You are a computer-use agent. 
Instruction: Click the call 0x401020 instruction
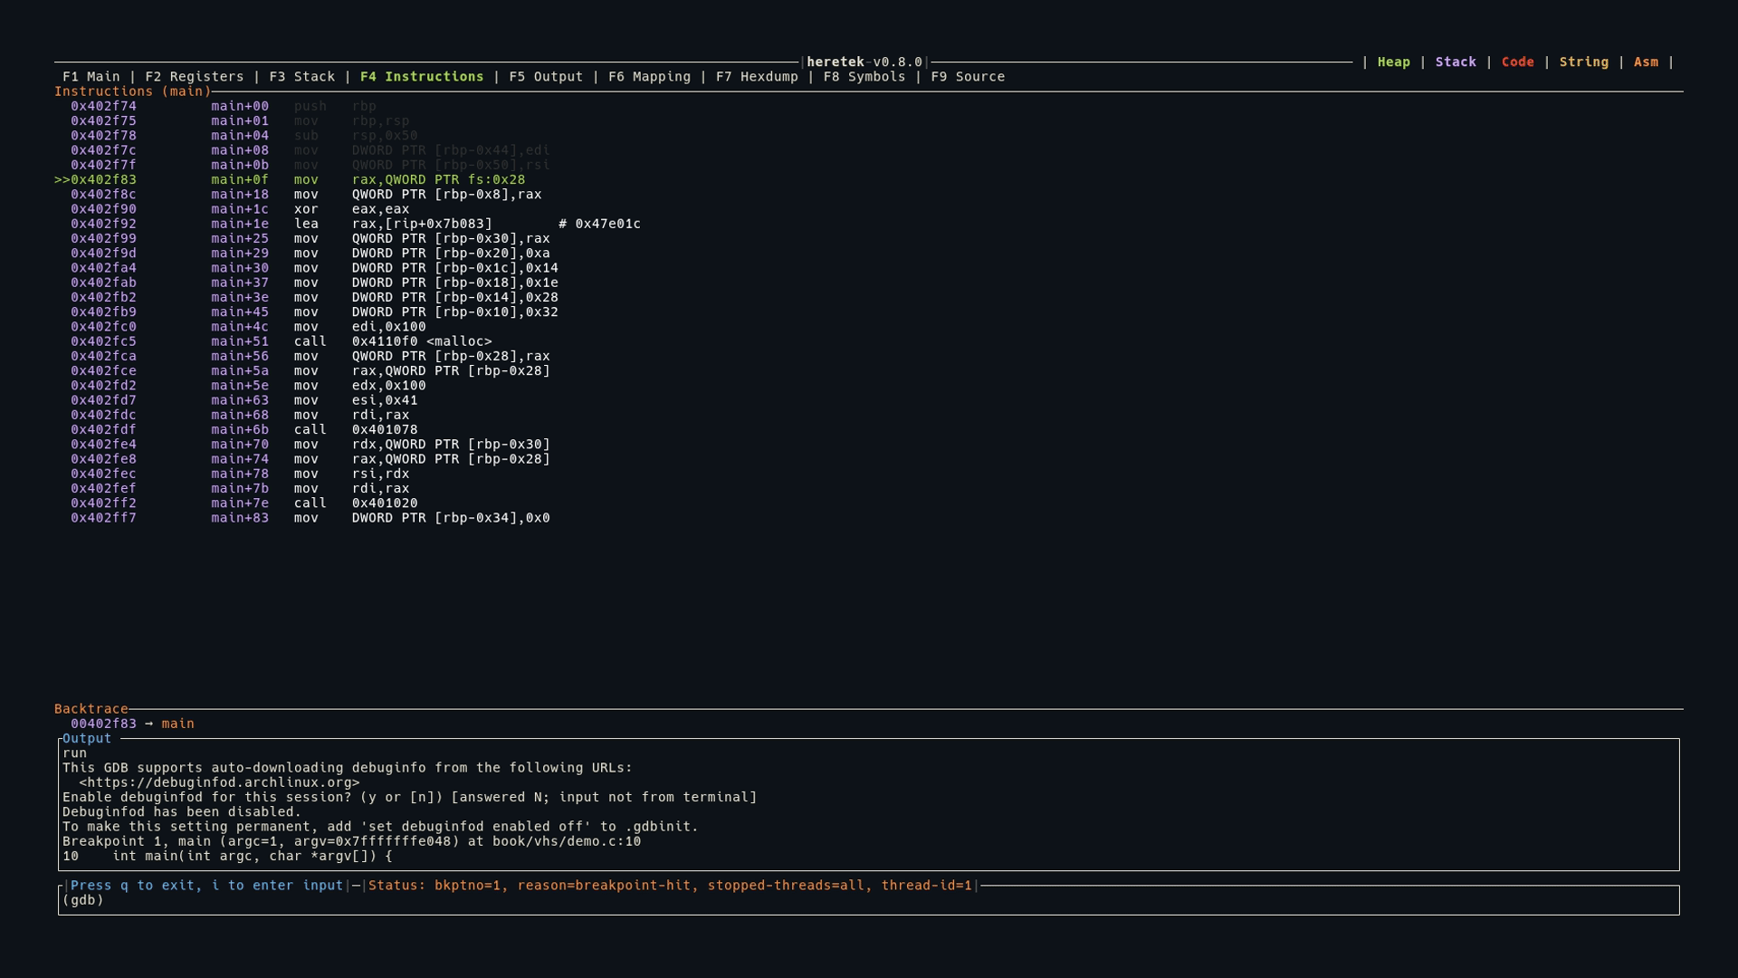(356, 503)
